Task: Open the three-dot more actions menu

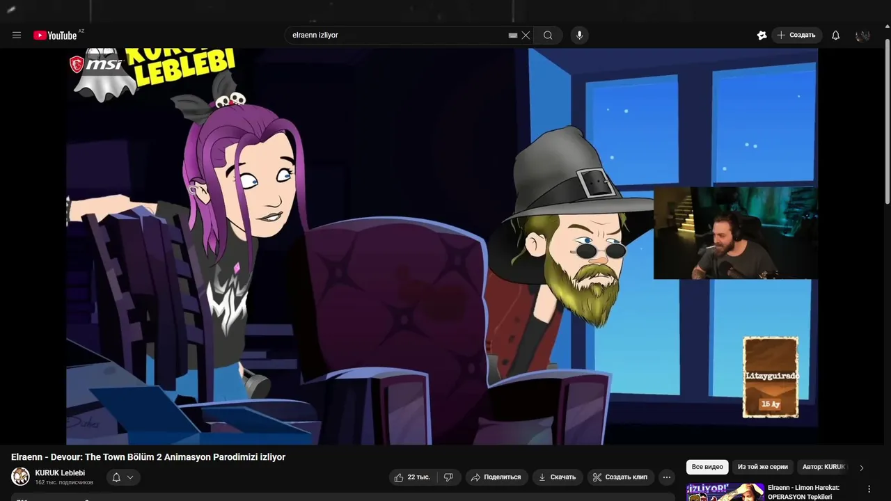Action: 667,477
